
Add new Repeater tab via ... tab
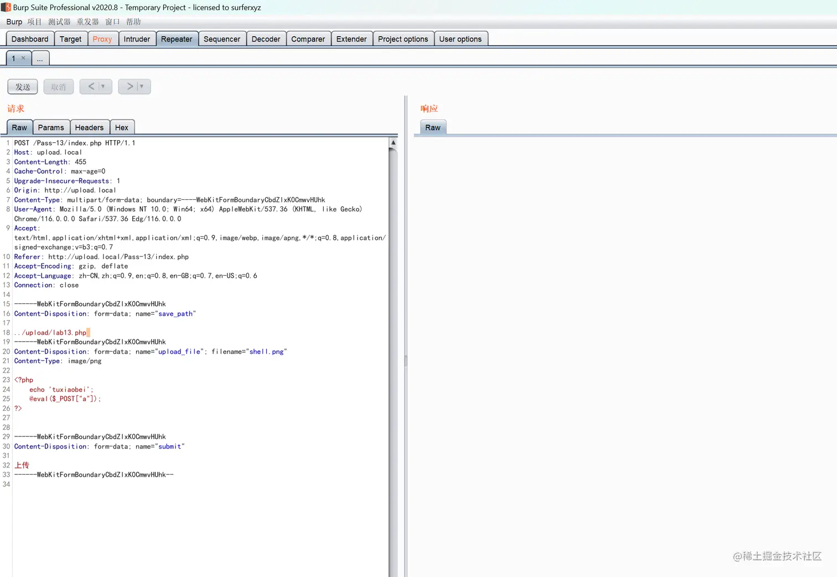pos(40,58)
